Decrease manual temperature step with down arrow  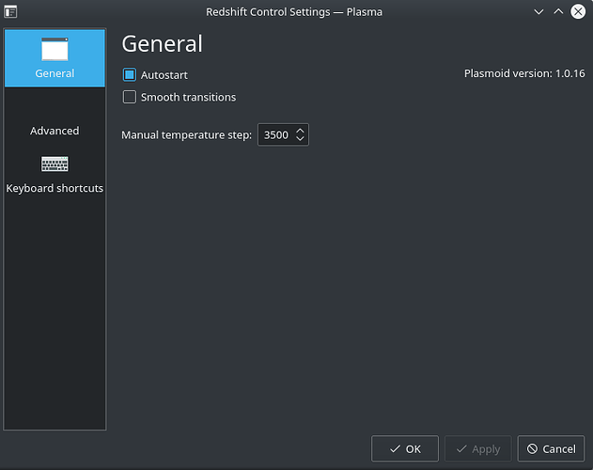pyautogui.click(x=301, y=138)
